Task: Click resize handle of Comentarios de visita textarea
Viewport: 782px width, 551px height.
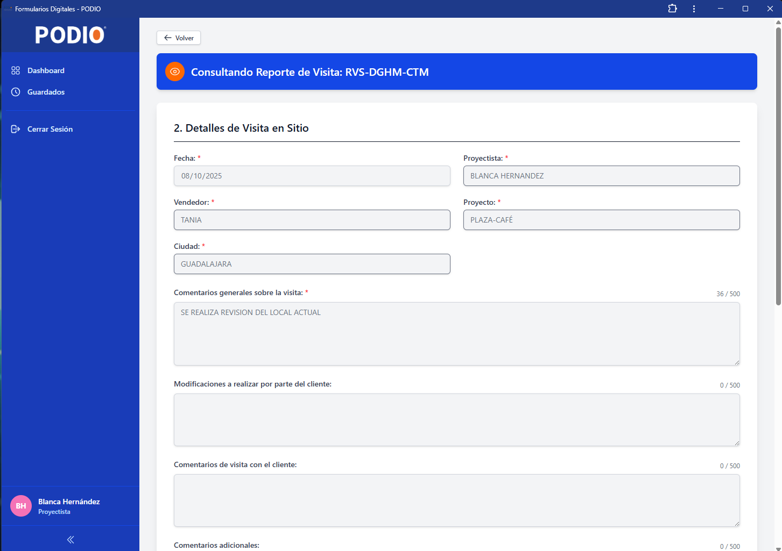Action: 737,524
